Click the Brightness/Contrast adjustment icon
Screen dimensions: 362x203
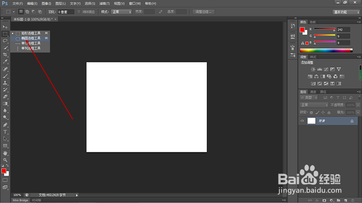point(313,69)
